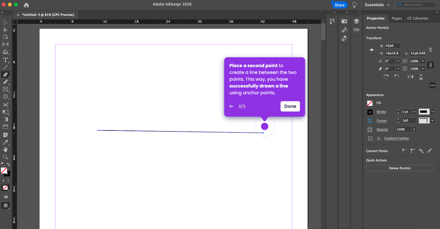Flip the object vertically
The image size is (440, 229).
point(421,77)
